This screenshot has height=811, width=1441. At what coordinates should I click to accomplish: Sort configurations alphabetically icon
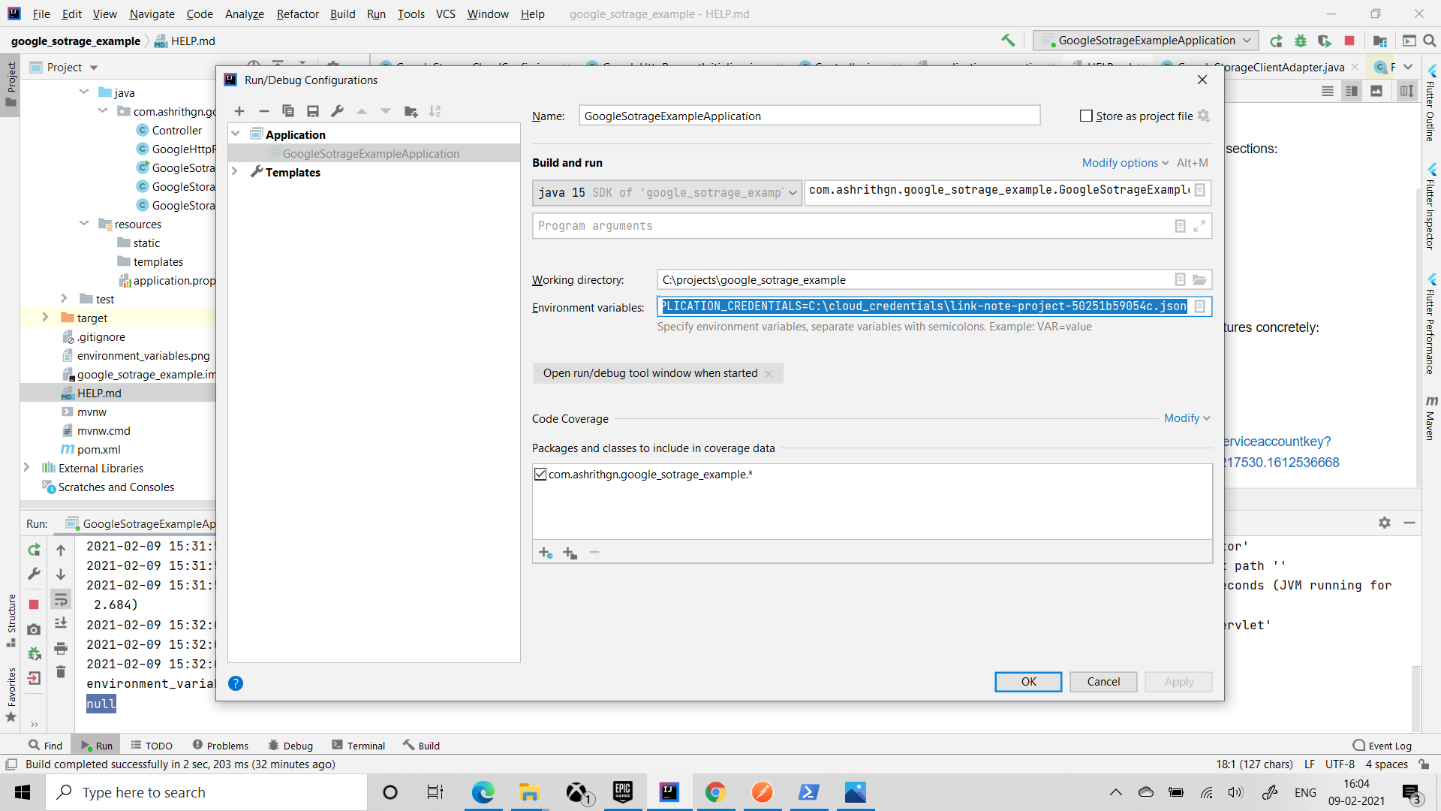pyautogui.click(x=435, y=111)
